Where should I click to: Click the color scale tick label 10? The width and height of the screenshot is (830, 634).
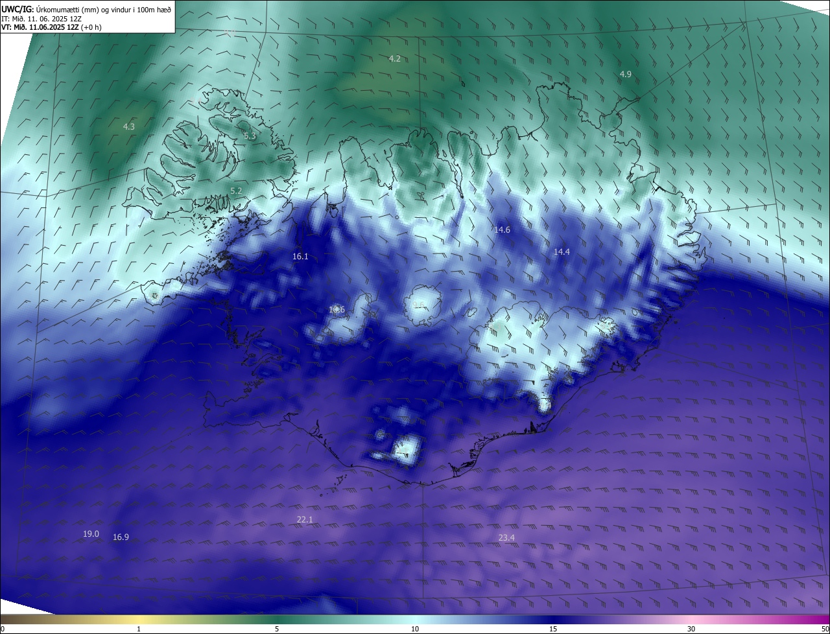415,629
